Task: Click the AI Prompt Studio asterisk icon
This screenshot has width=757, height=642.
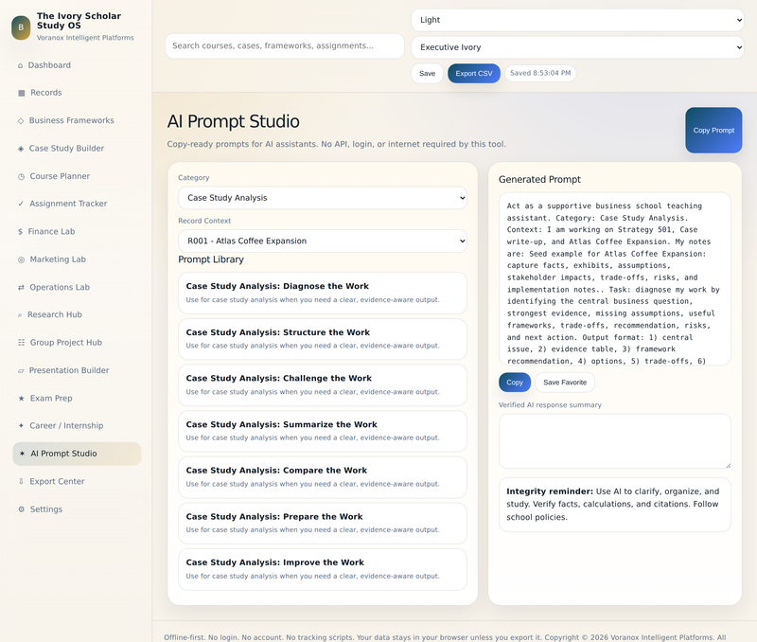Action: tap(22, 454)
